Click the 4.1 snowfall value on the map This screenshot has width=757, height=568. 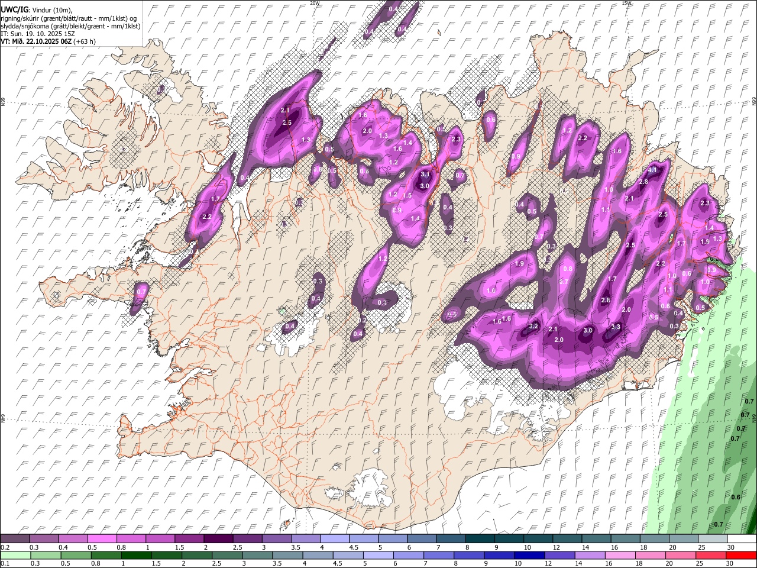[653, 170]
